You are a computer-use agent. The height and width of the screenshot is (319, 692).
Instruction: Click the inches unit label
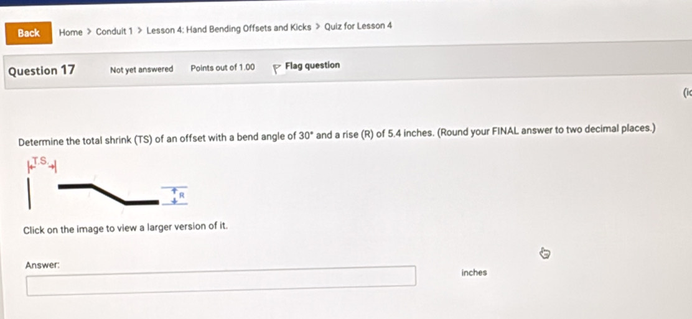coord(474,272)
